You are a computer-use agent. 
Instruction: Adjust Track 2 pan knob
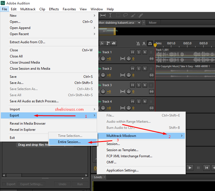[x=129, y=75]
